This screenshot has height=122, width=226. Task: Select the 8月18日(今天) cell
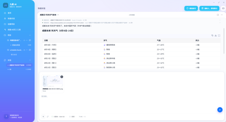(x=50, y=45)
